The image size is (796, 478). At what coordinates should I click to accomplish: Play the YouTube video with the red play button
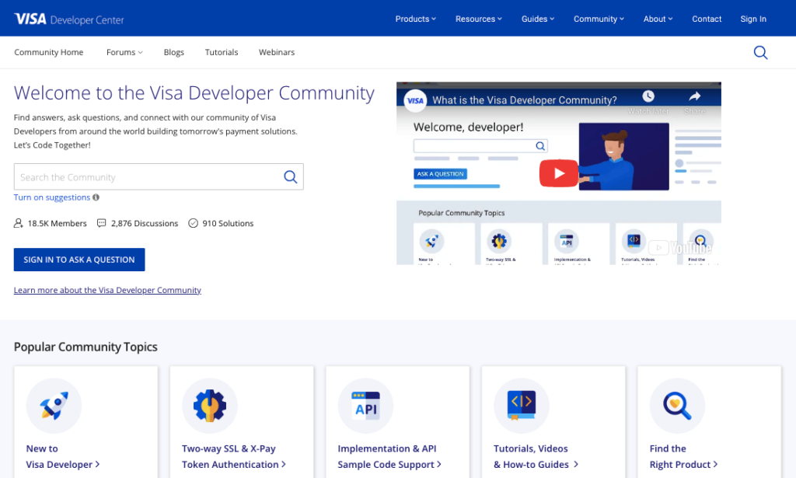point(558,173)
